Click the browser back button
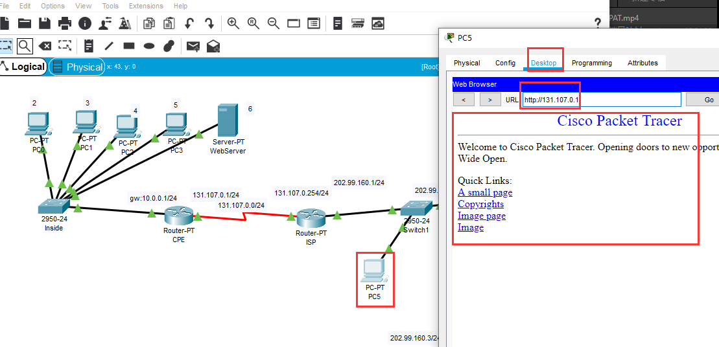This screenshot has width=719, height=347. (x=464, y=99)
